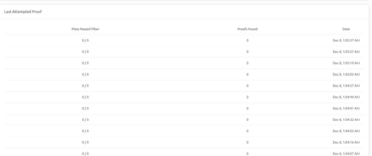This screenshot has width=372, height=156.
Task: Select the date Dec 8, 1:04:32 AM
Action: pyautogui.click(x=346, y=120)
